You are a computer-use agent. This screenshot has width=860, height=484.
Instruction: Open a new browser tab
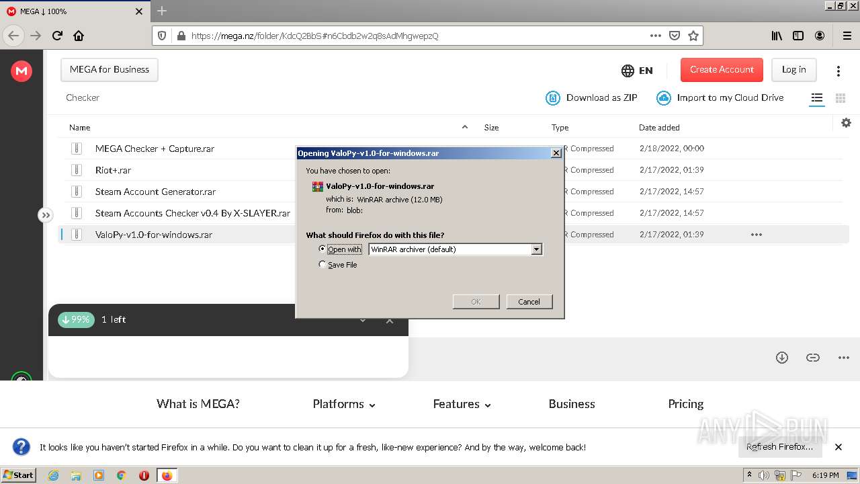(162, 11)
